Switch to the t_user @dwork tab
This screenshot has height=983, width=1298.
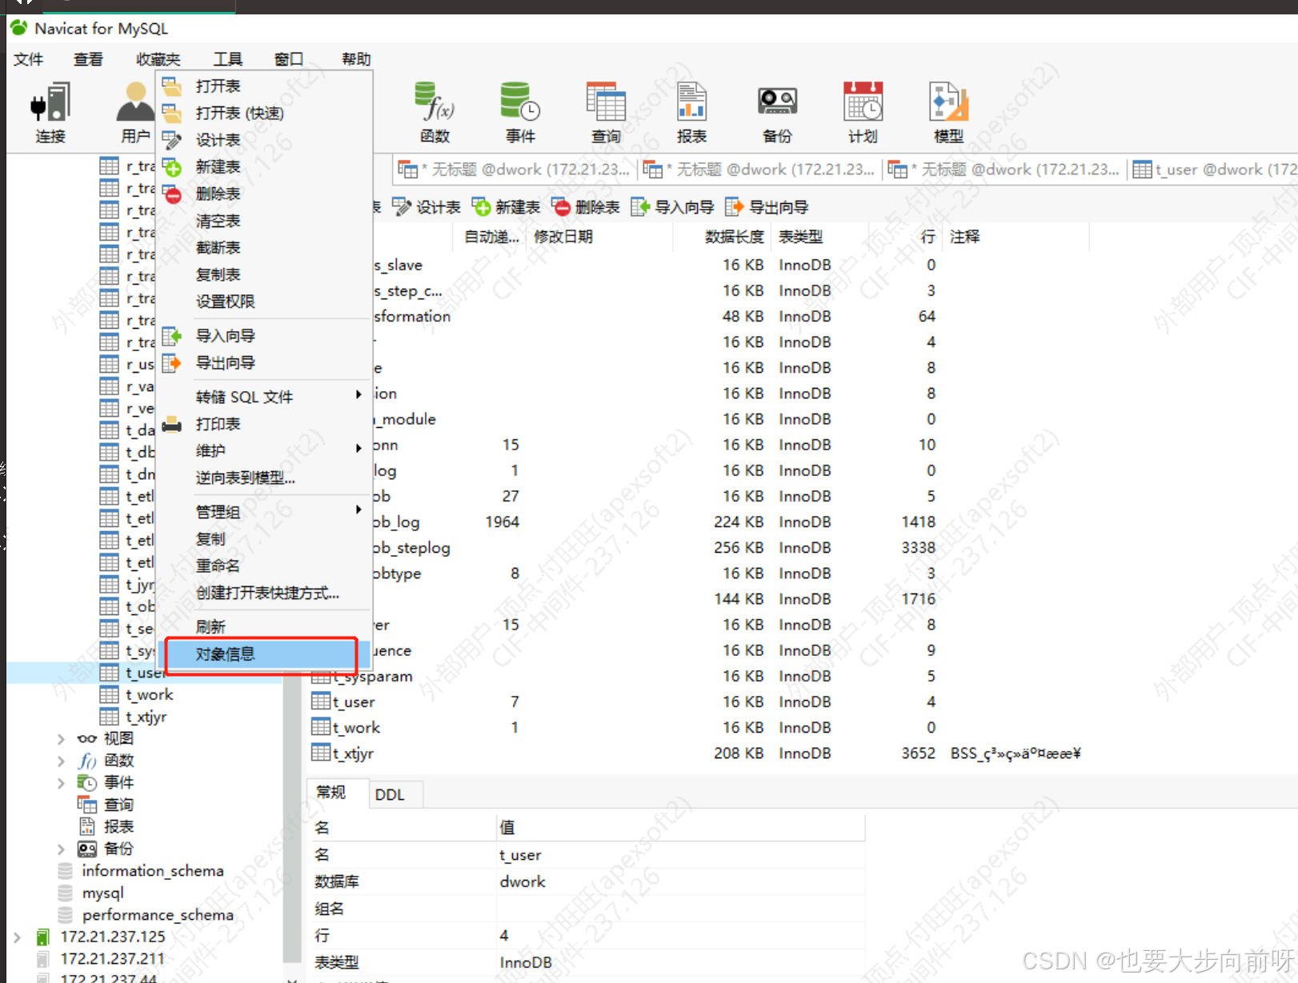point(1212,170)
